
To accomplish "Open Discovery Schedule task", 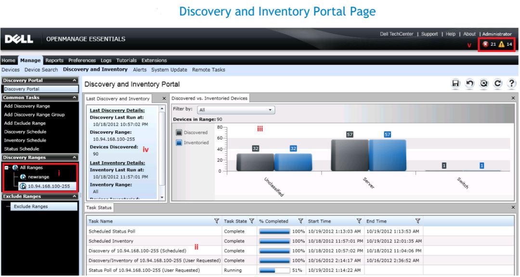I will click(x=25, y=132).
